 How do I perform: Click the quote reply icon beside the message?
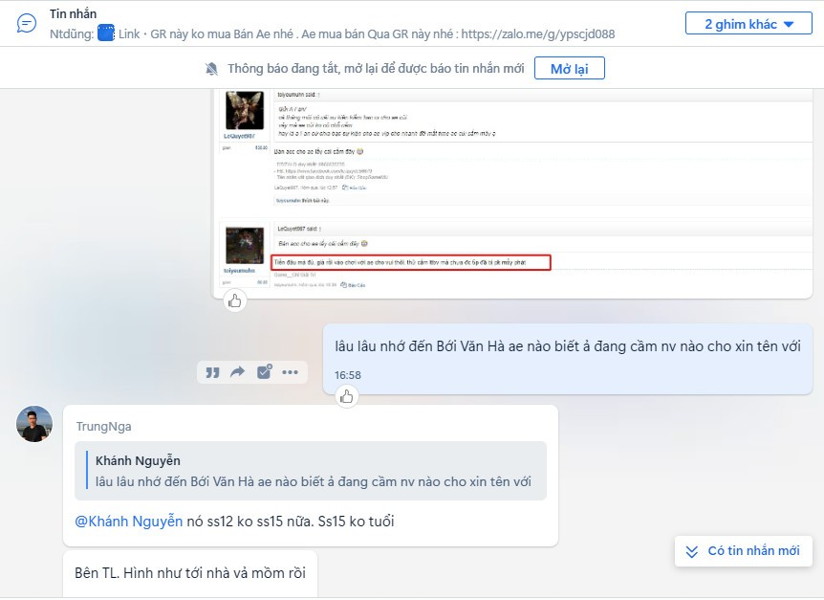pos(213,372)
